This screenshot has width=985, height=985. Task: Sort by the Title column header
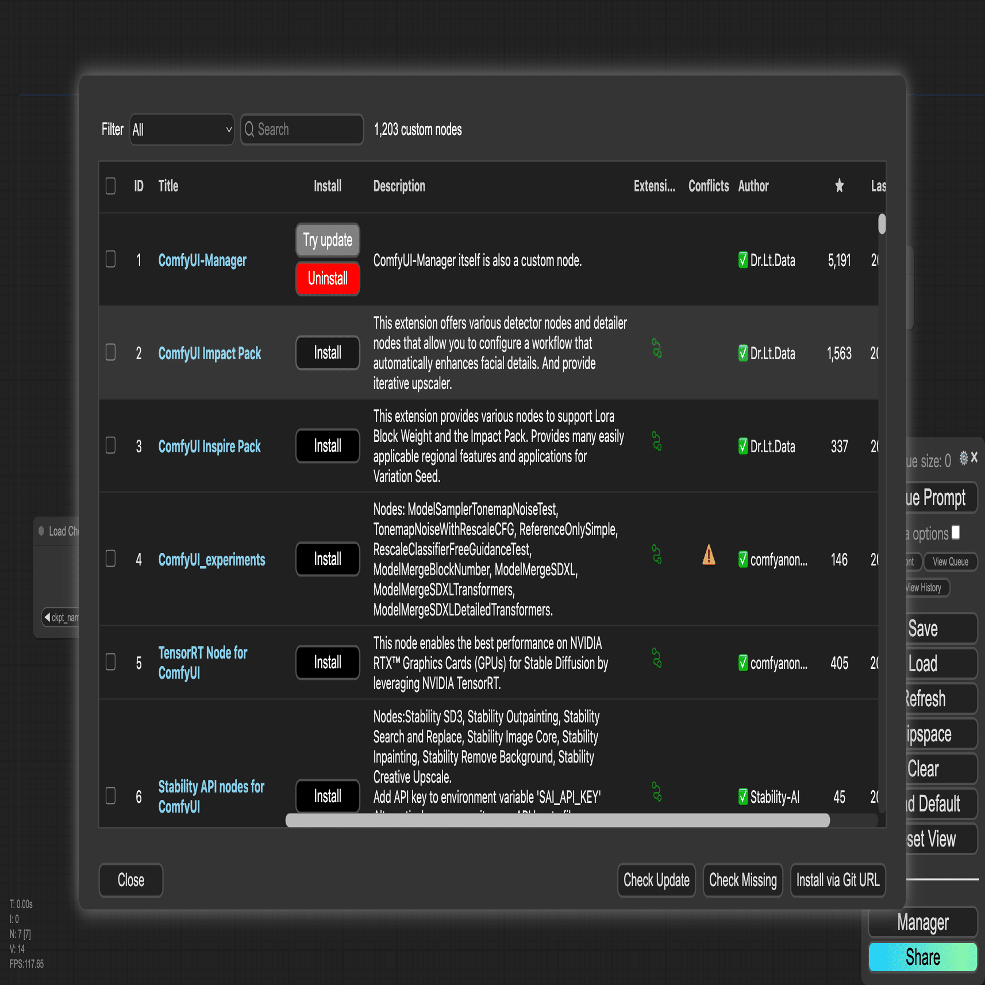[168, 186]
